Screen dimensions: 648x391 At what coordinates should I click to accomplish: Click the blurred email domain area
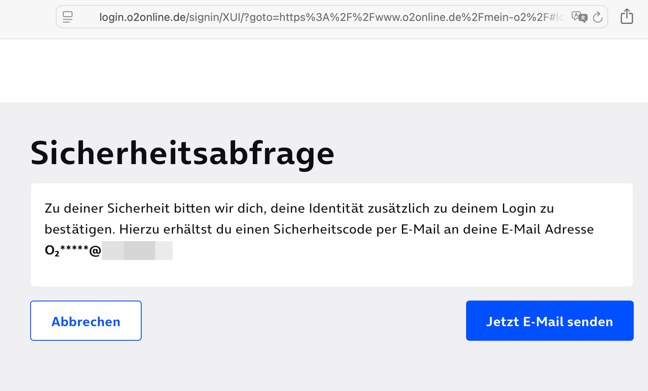(137, 250)
